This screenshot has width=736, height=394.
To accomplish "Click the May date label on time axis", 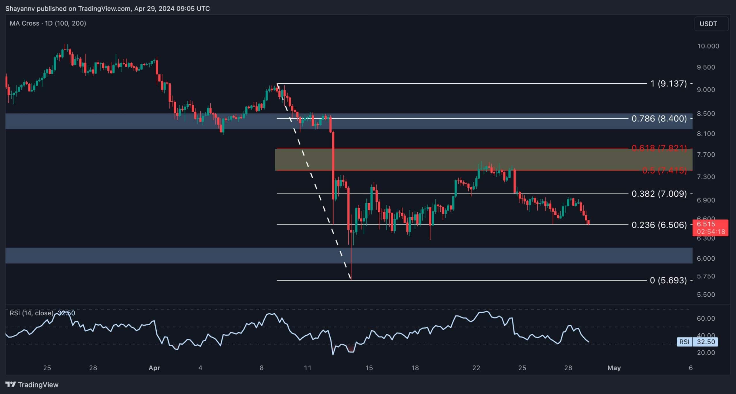I will [x=614, y=368].
